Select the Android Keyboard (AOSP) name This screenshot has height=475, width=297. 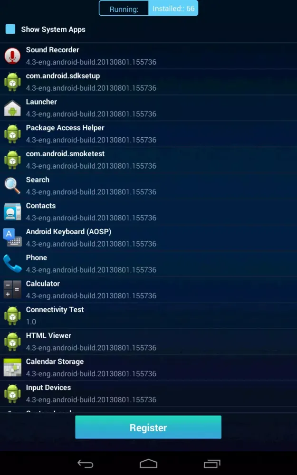pos(68,232)
